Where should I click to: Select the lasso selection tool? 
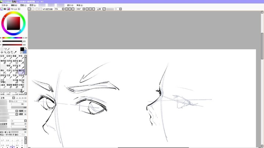click(x=5, y=49)
